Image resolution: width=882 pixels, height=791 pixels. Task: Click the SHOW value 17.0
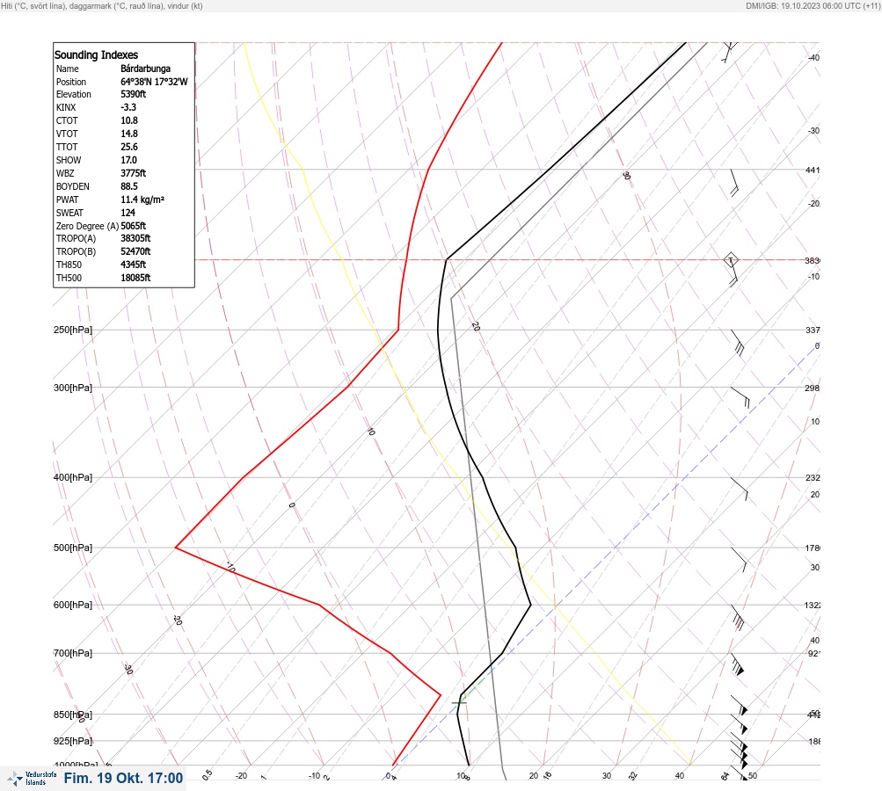[x=128, y=160]
